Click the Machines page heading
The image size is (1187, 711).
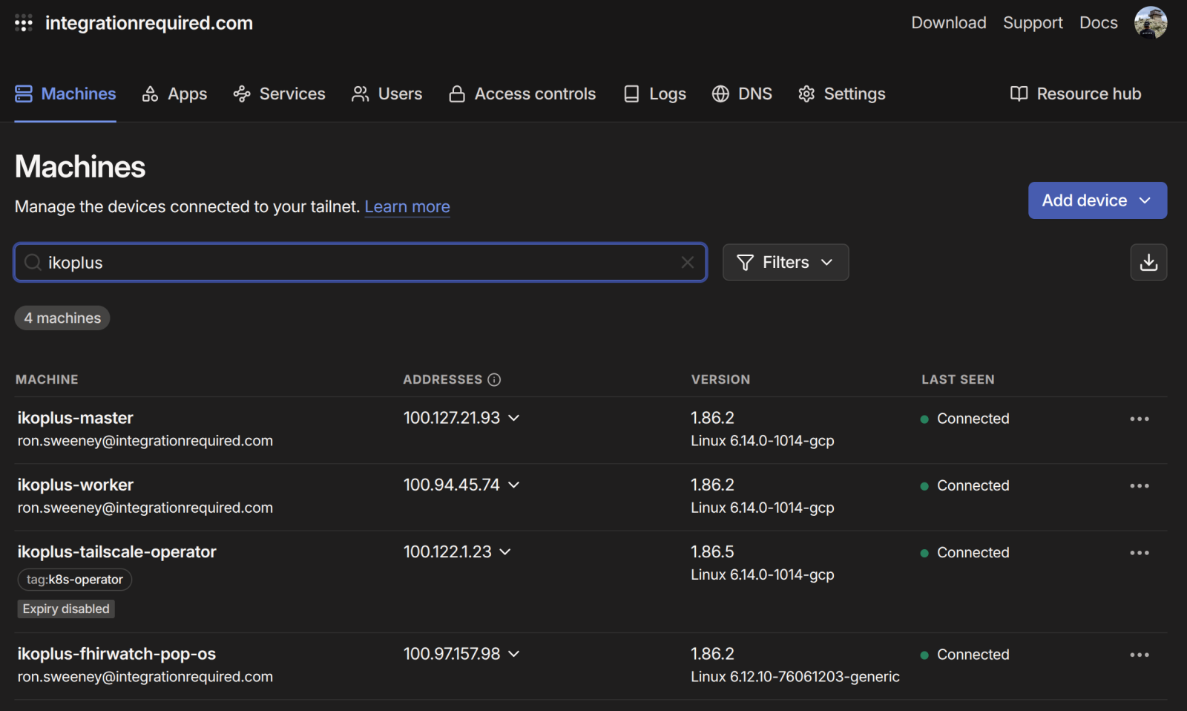click(80, 166)
